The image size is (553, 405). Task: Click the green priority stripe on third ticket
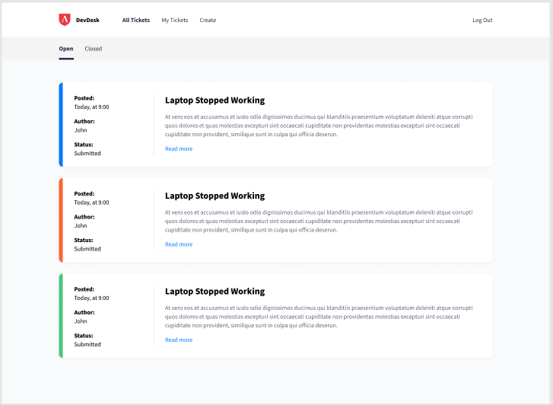click(61, 316)
